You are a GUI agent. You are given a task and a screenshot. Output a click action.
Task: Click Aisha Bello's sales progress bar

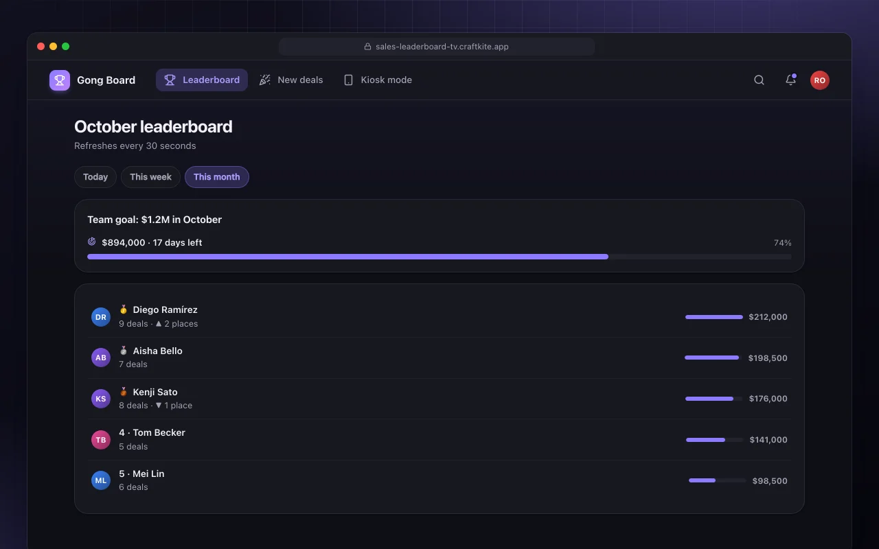(714, 358)
